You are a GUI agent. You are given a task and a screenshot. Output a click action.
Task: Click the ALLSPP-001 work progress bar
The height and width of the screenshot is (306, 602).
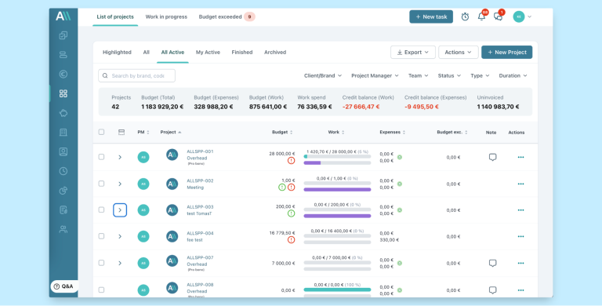pos(337,156)
